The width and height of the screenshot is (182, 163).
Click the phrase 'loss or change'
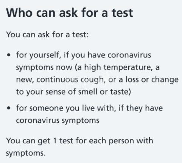click(152, 79)
